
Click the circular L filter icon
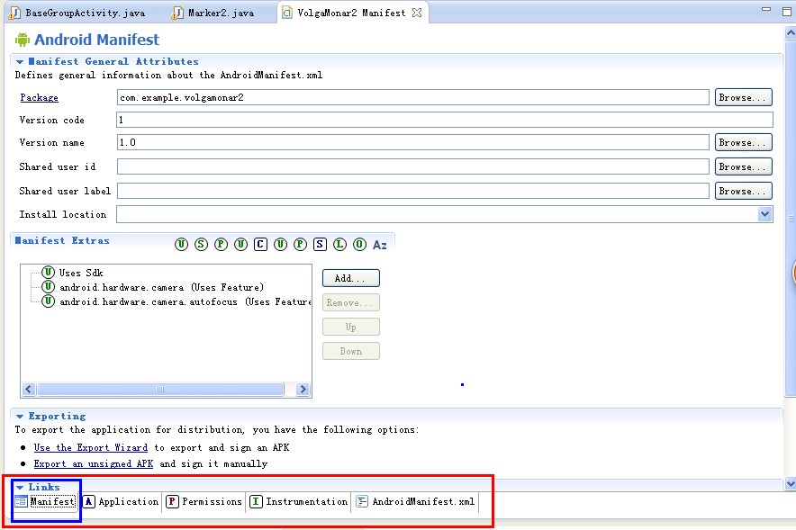[x=339, y=245]
